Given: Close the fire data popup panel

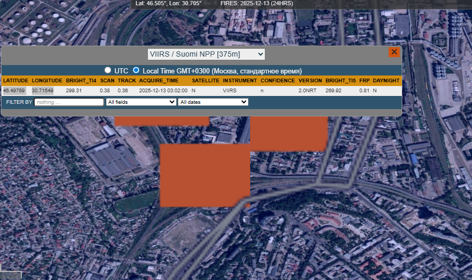Looking at the screenshot, I should [x=394, y=52].
